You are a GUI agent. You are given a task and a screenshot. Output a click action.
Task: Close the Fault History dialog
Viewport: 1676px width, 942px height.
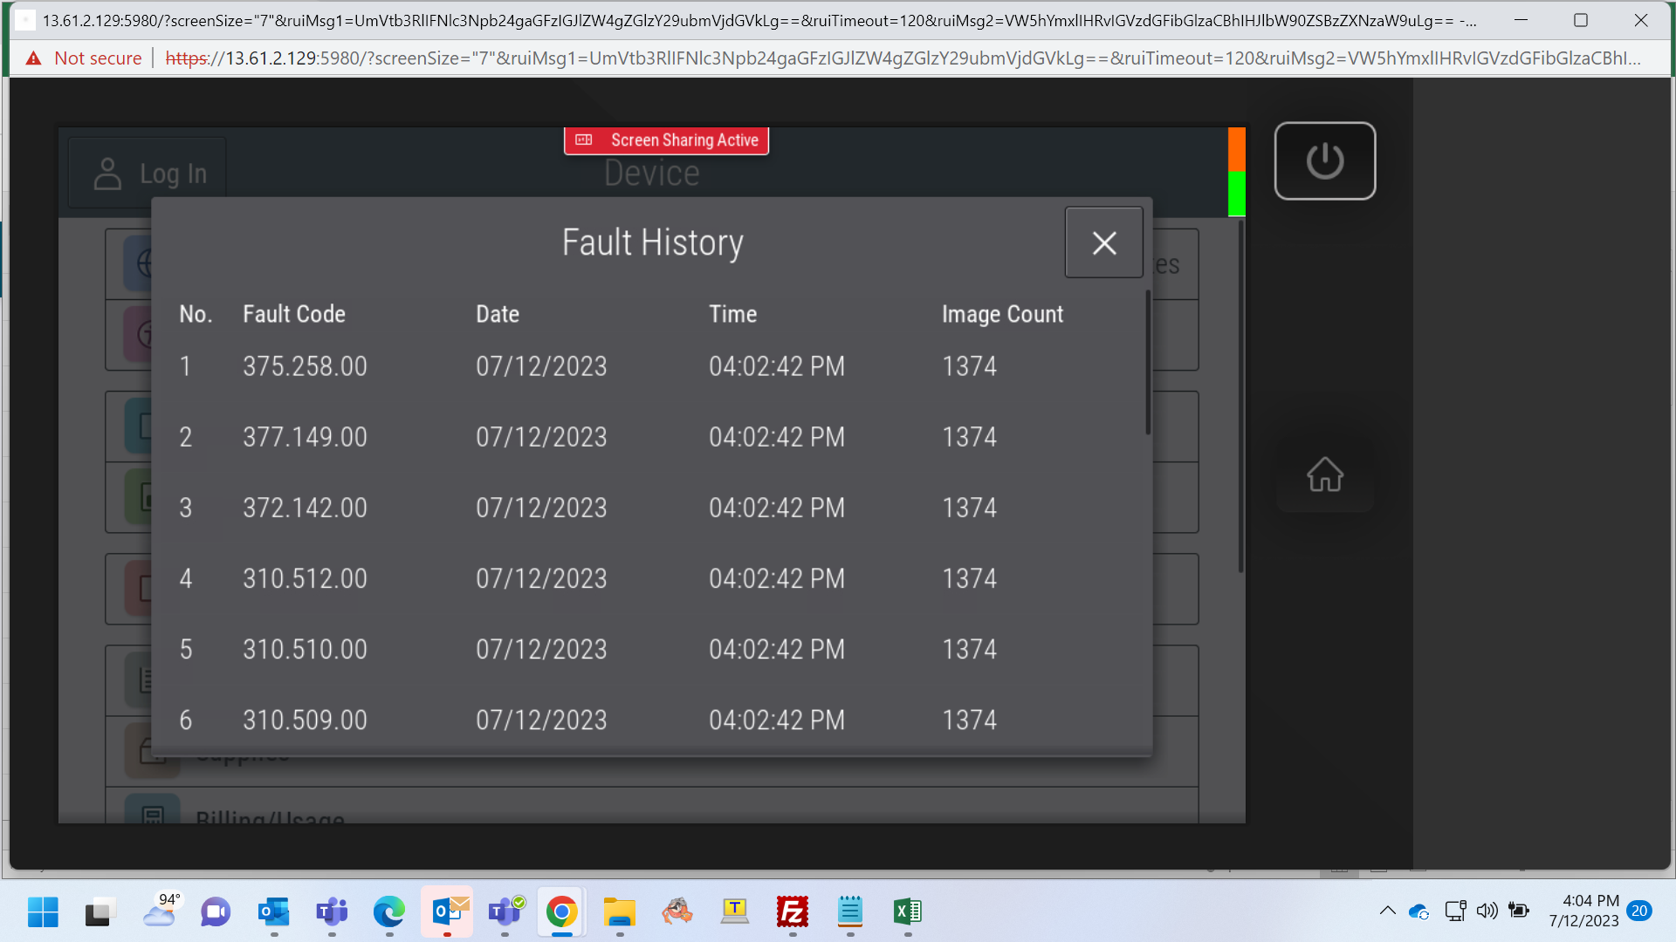[1104, 243]
